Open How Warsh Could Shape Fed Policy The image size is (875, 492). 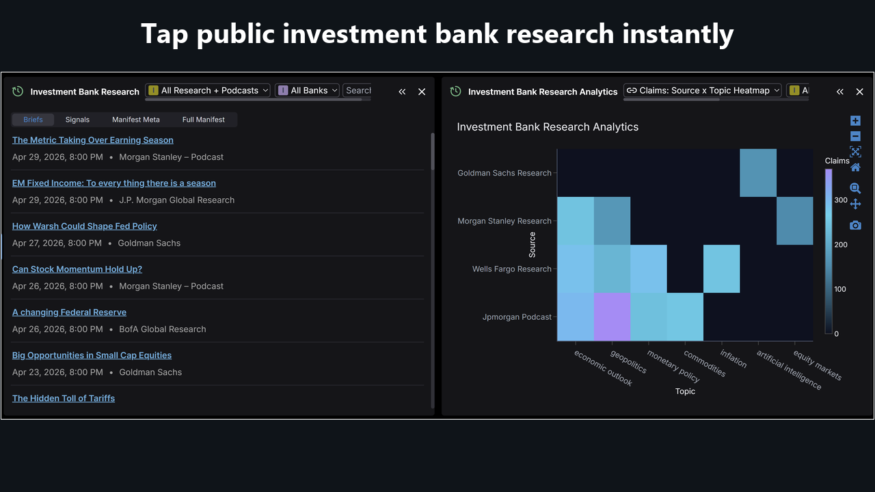(x=85, y=226)
